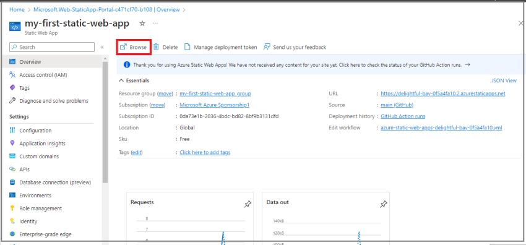Click the Tags edit link
This screenshot has height=245, width=526.
[137, 152]
